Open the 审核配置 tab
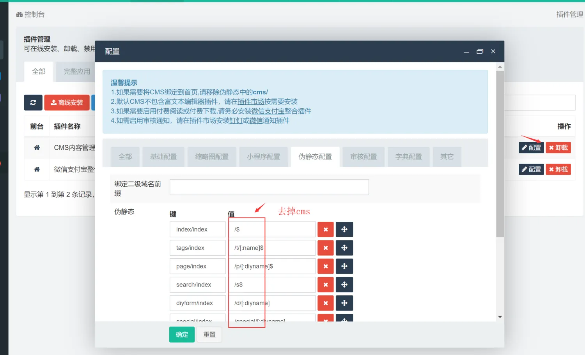The image size is (585, 355). point(363,157)
